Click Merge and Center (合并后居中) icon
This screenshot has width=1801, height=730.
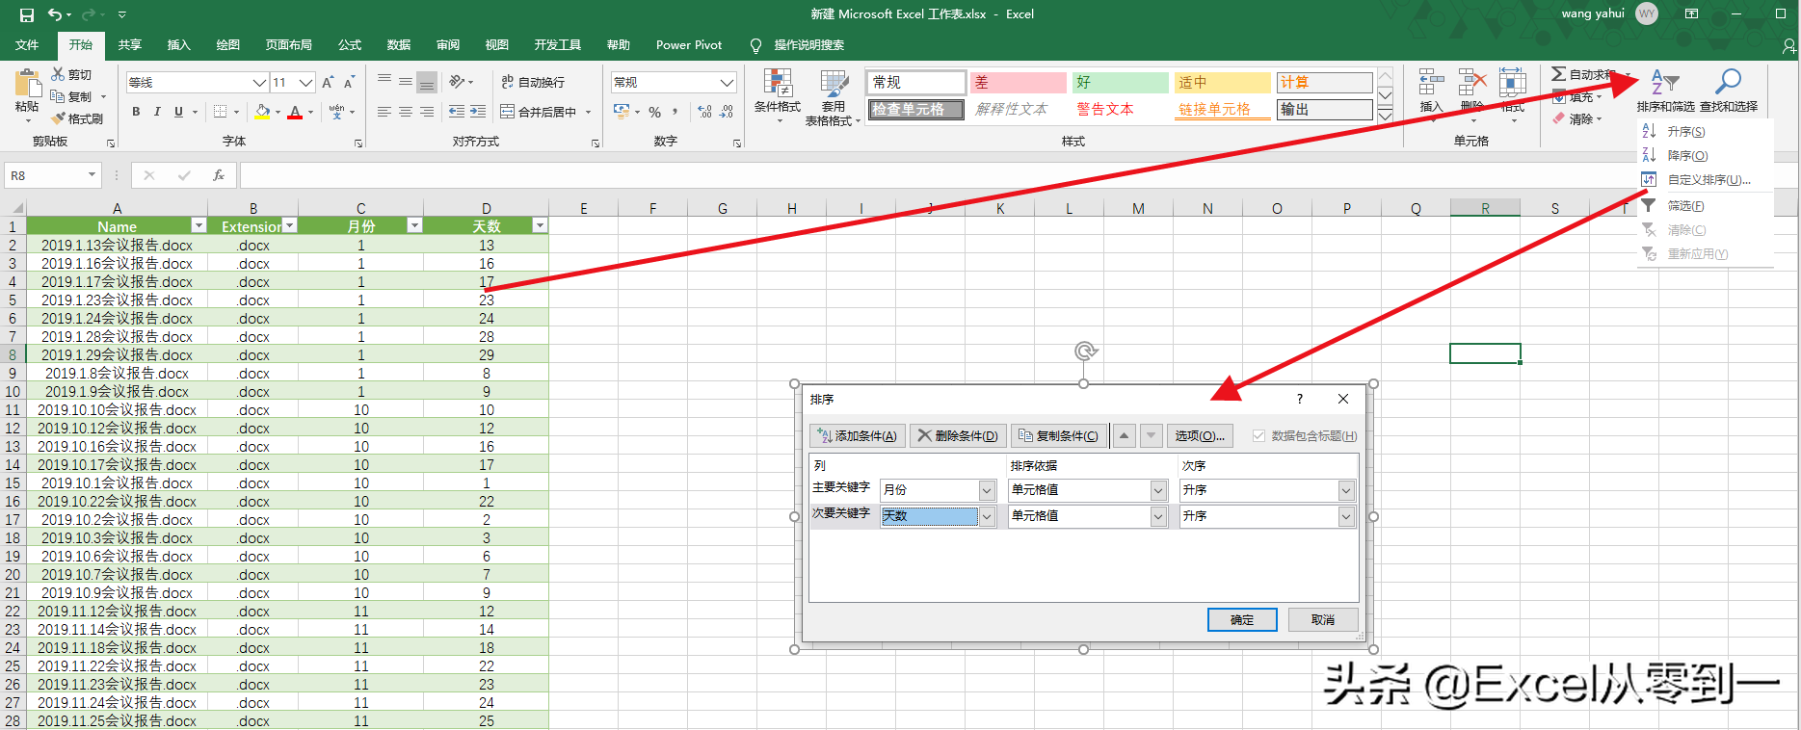tap(508, 112)
